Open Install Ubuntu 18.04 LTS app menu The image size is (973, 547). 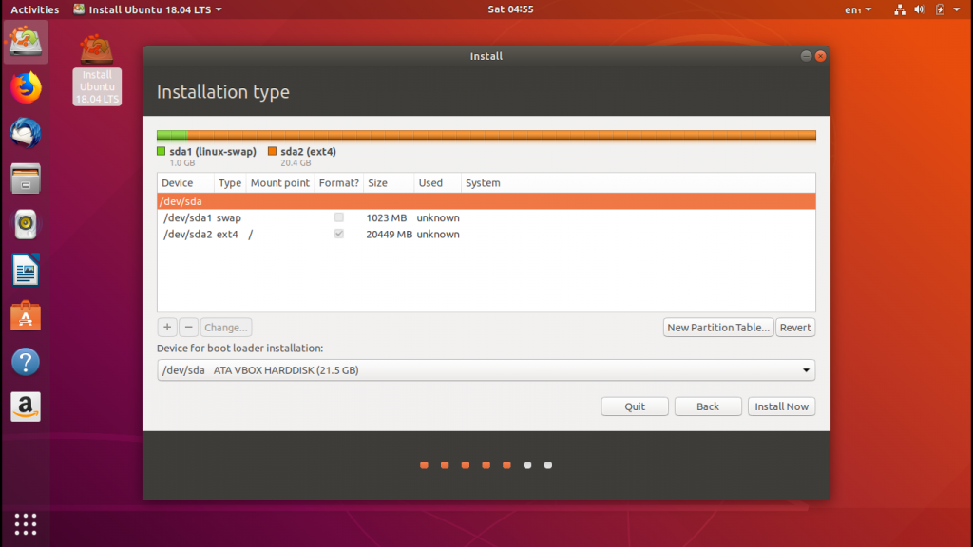coord(147,9)
